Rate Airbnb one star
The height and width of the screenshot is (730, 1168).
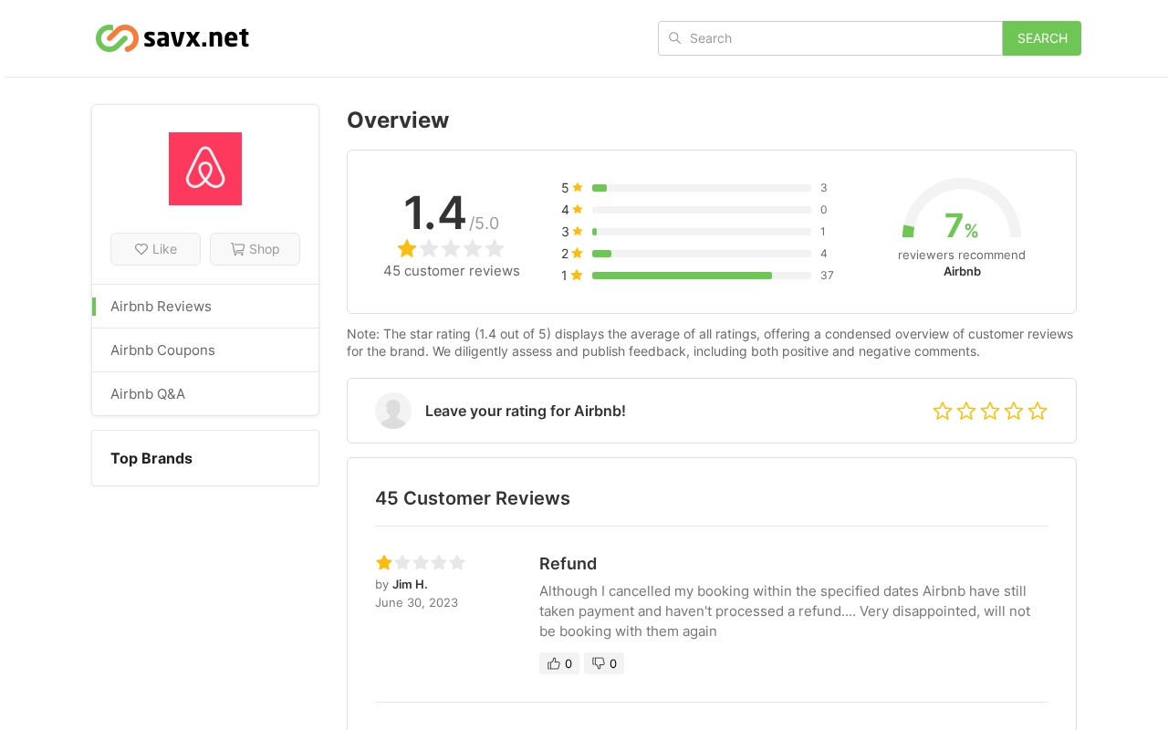tap(943, 412)
